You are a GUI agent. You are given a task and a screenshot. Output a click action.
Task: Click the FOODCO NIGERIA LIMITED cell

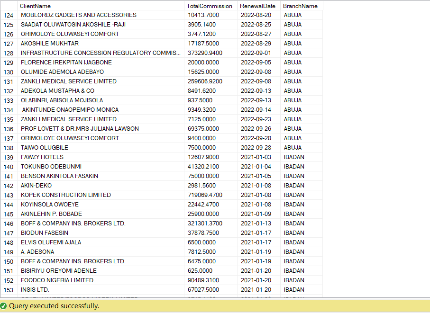(x=101, y=280)
